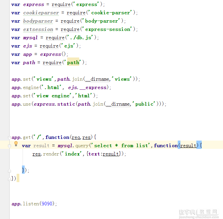This screenshot has width=223, height=219.
Task: Click '__express' in the engine line
Action: click(93, 88)
